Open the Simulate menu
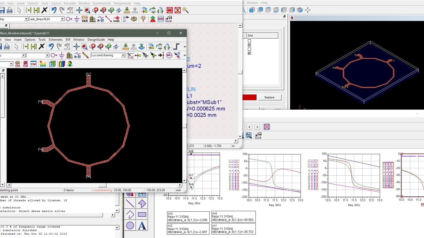 69,3
